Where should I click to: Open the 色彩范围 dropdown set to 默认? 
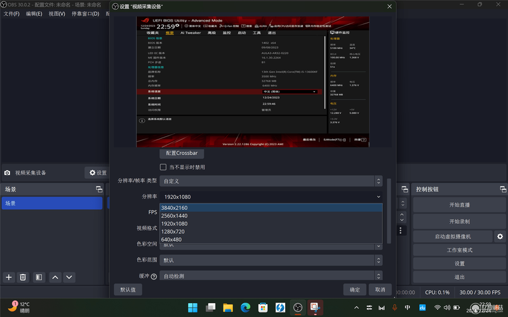coord(271,260)
